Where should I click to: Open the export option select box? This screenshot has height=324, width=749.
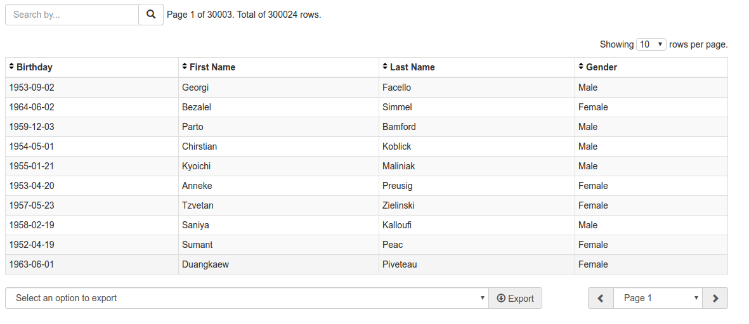coord(247,298)
